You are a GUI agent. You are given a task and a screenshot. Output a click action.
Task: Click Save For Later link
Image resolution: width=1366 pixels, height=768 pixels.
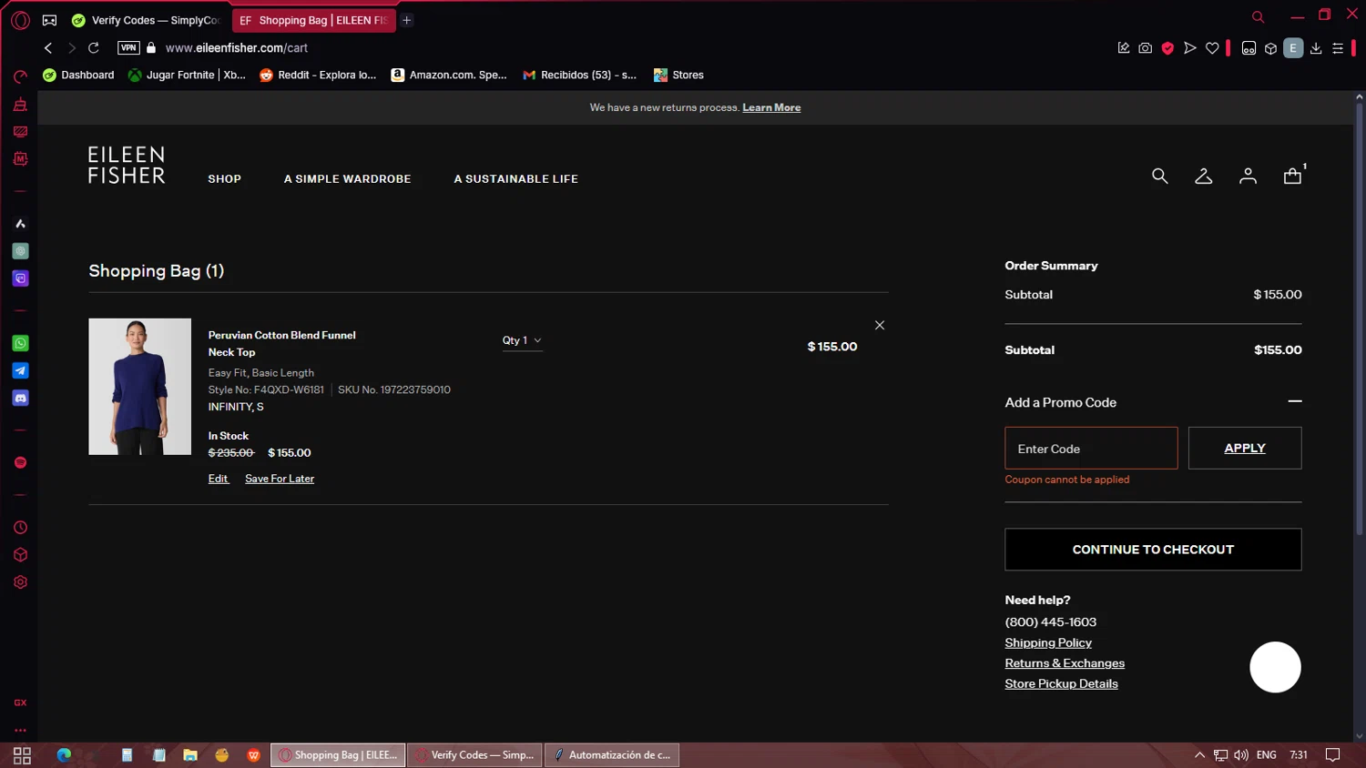point(280,479)
